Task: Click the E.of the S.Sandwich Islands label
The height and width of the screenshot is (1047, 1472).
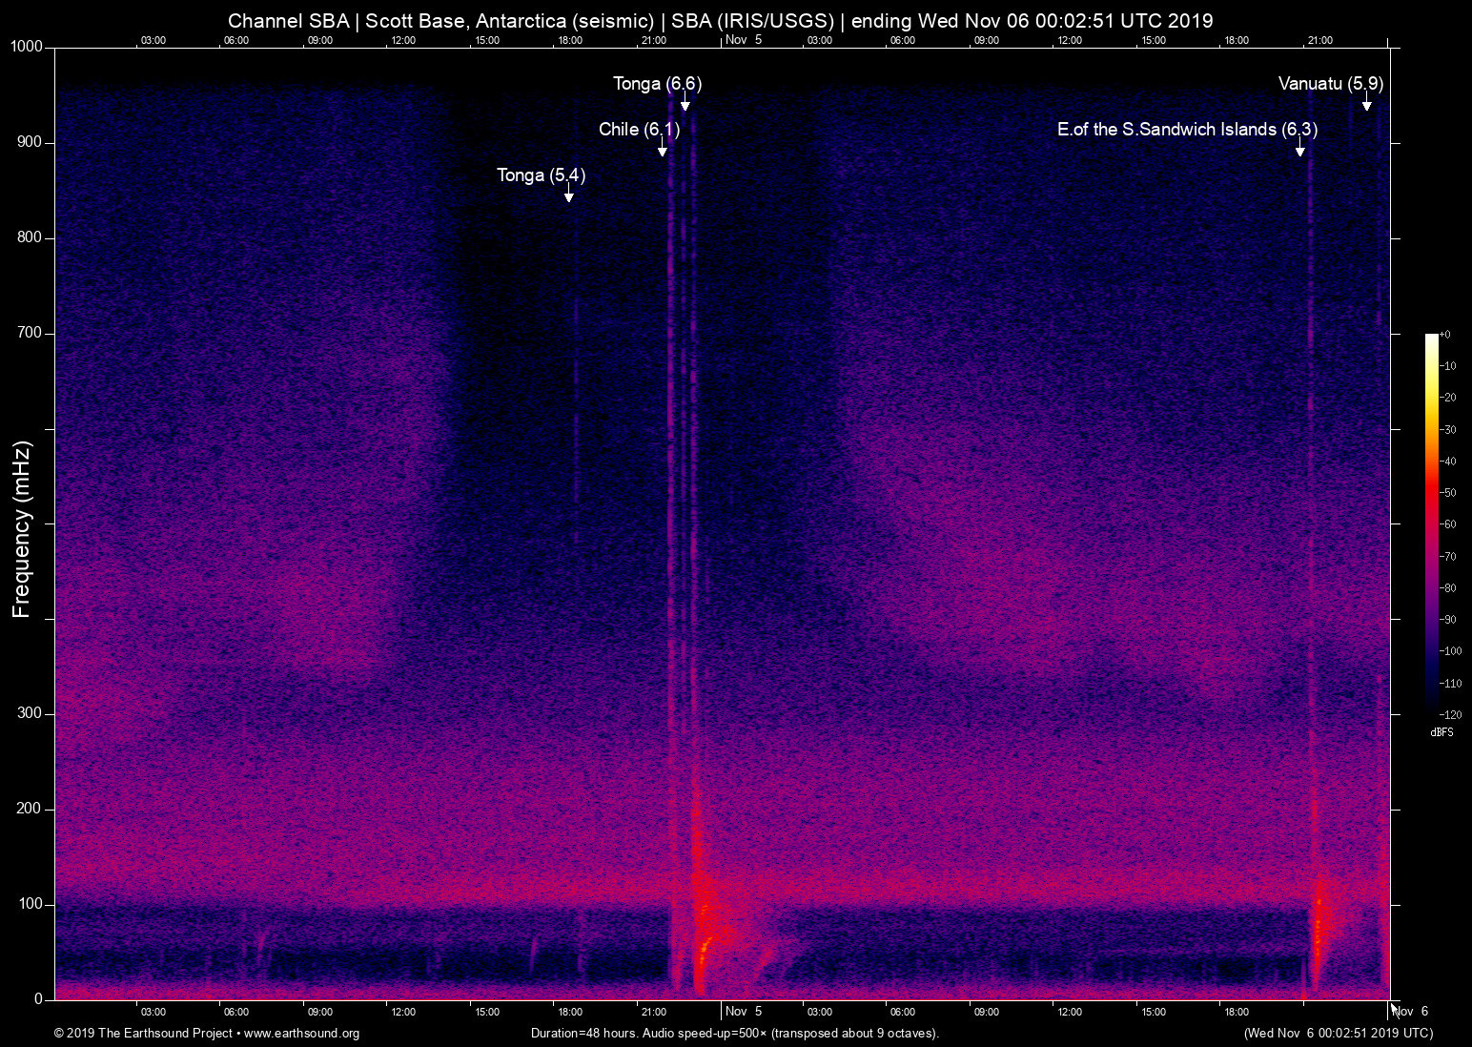Action: click(x=1186, y=130)
